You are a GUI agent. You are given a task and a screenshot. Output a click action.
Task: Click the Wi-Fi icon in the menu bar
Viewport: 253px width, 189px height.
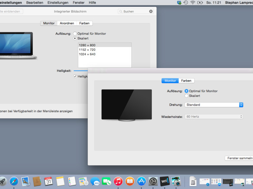193,3
